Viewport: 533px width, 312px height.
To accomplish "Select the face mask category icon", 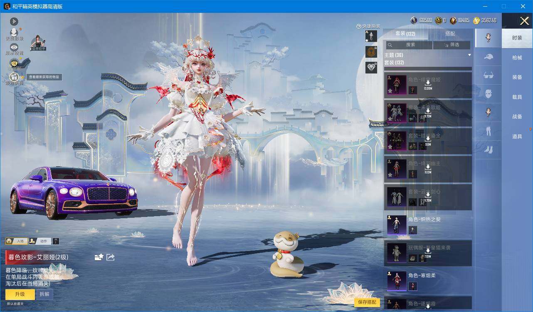I will tap(488, 94).
